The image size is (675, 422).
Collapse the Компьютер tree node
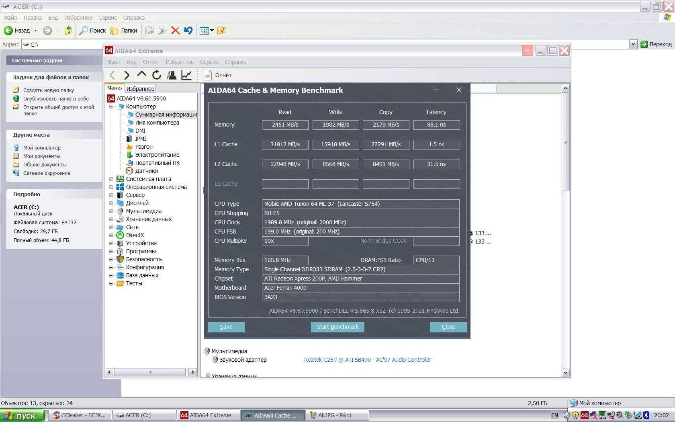[x=111, y=107]
